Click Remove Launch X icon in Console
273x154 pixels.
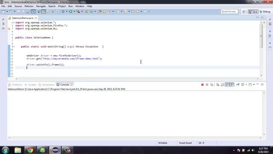(x=207, y=85)
